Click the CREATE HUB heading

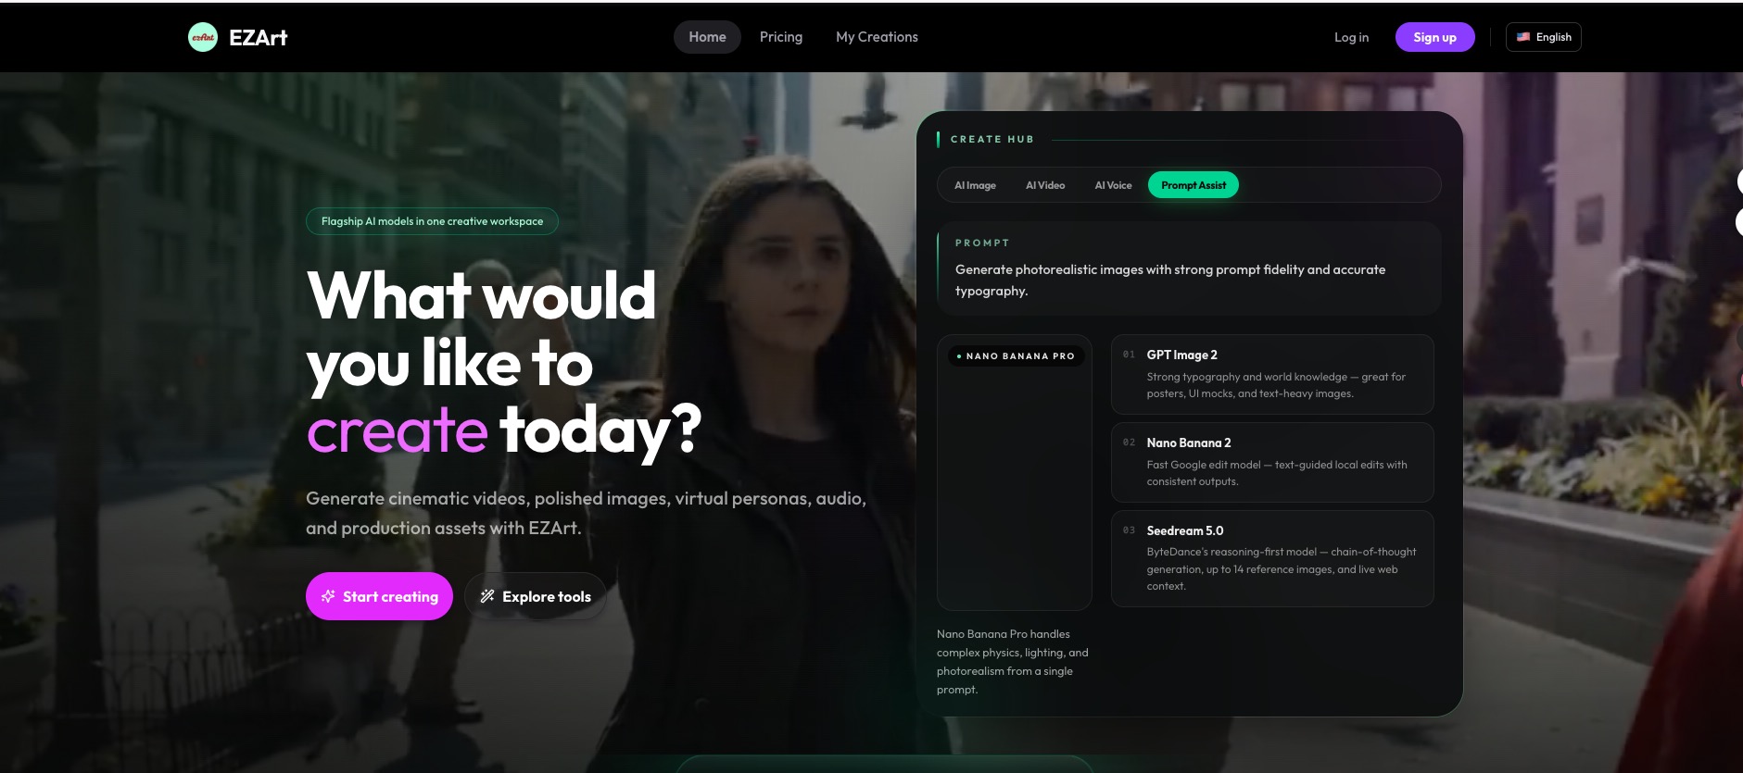[992, 139]
